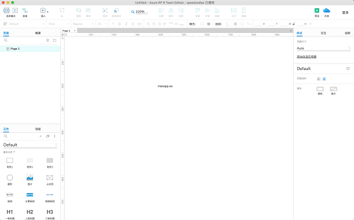The height and width of the screenshot is (220, 354).
Task: Close the Page 1 canvas tab
Action: (74, 31)
